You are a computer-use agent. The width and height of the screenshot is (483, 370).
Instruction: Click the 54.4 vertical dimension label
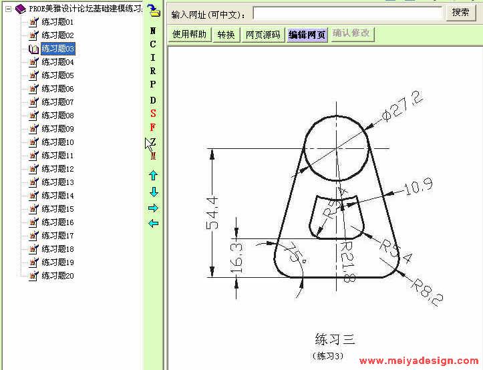(x=212, y=212)
